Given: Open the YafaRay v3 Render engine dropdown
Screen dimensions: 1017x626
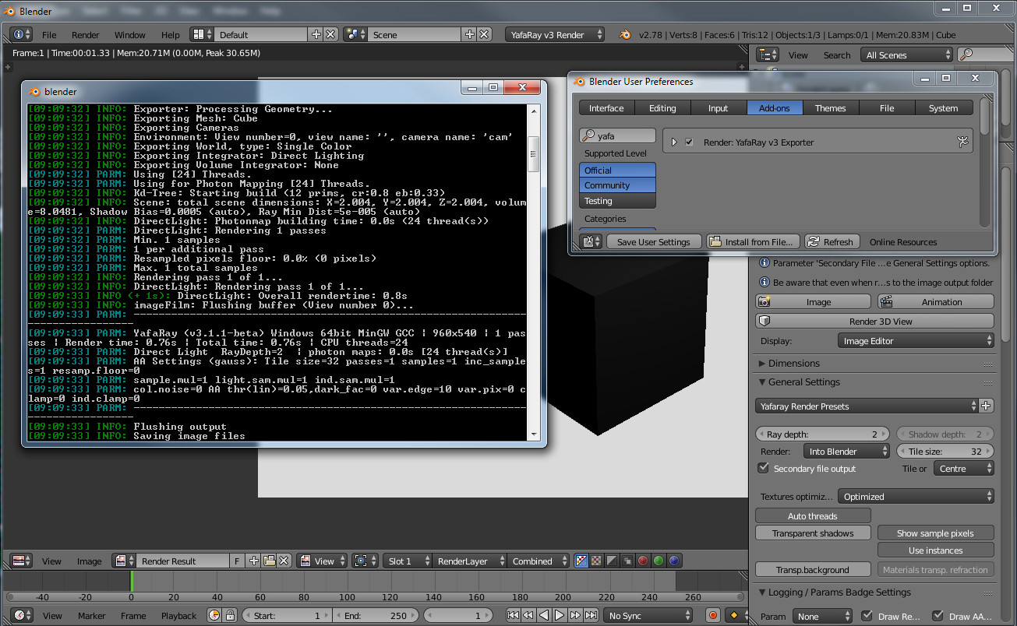Looking at the screenshot, I should point(555,34).
